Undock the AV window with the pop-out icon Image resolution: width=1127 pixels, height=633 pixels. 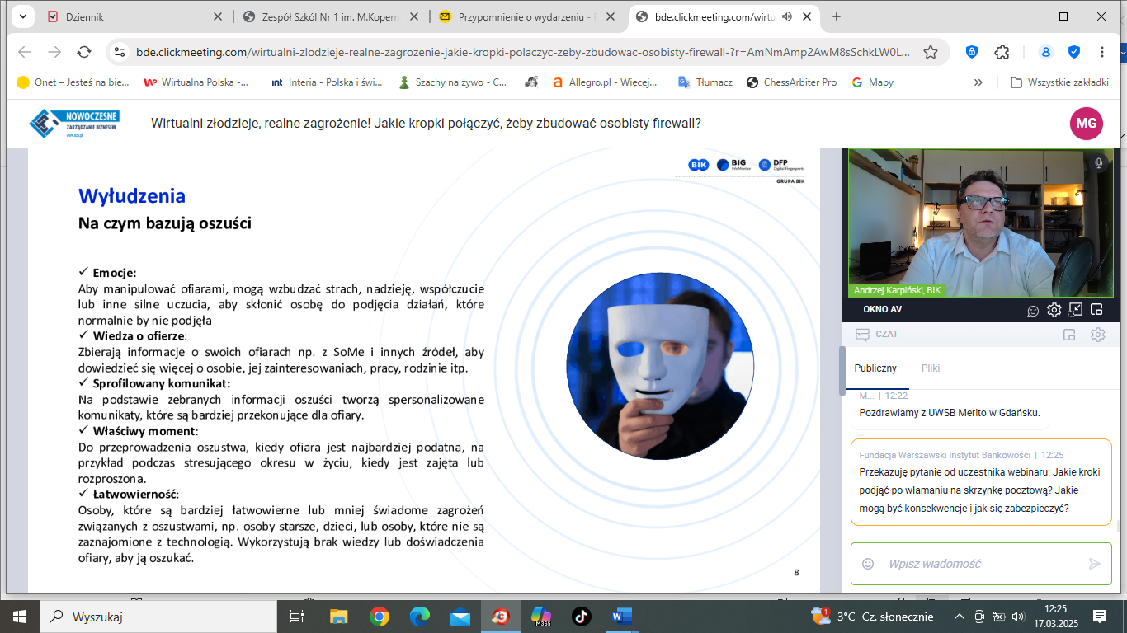pos(1096,310)
